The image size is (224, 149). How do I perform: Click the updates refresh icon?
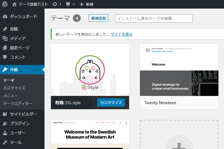coord(55,4)
